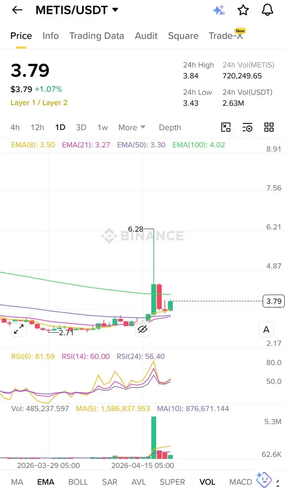Tap the 2026-04-15 05:00 date label
The image size is (285, 492).
coord(143,465)
